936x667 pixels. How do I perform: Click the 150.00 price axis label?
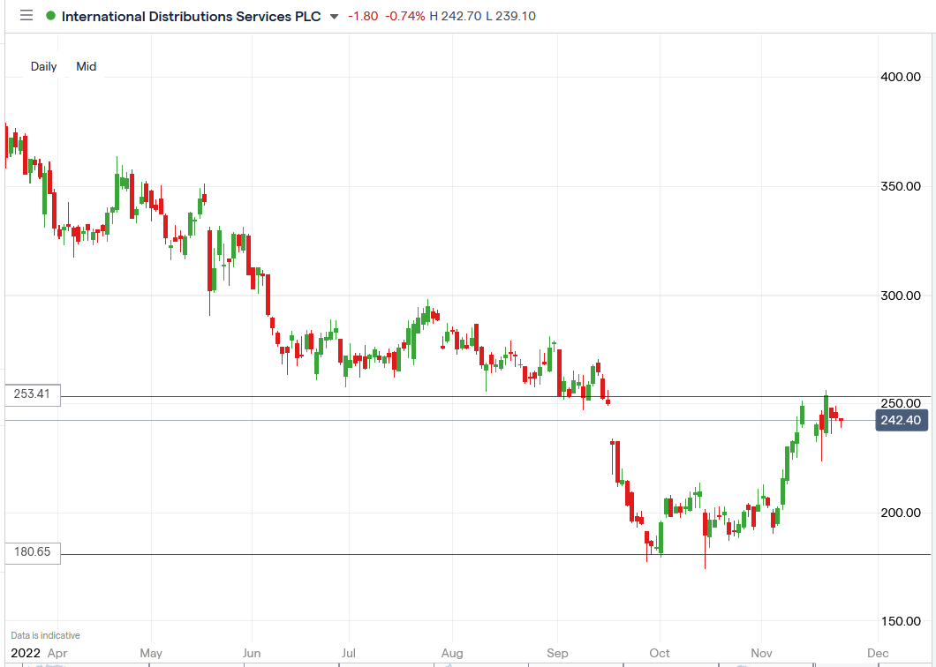901,621
